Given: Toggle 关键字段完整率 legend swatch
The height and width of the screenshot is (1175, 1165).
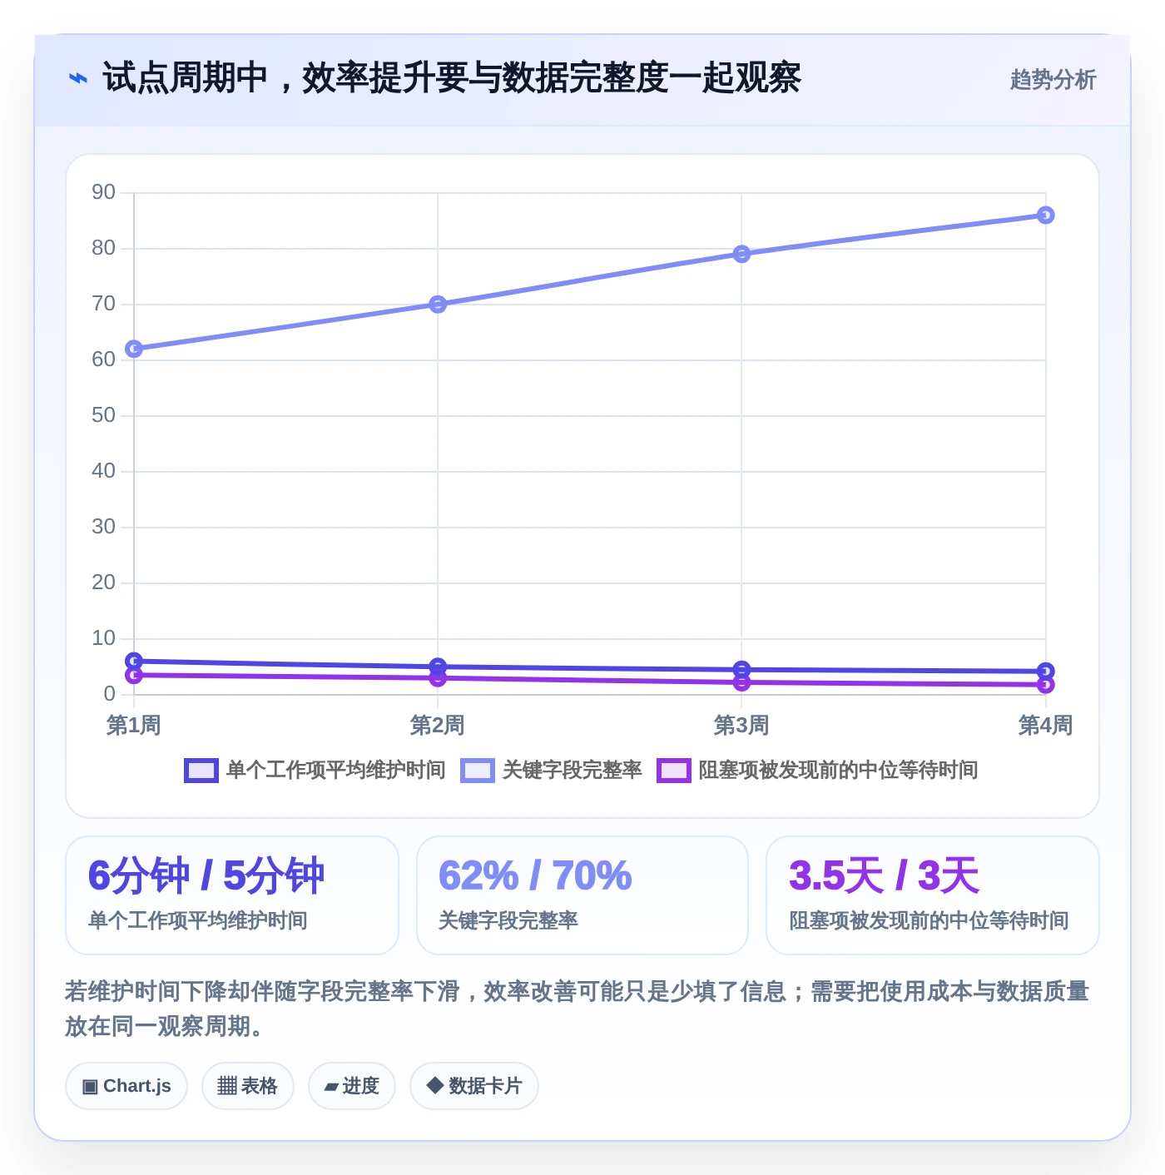Looking at the screenshot, I should pos(478,771).
